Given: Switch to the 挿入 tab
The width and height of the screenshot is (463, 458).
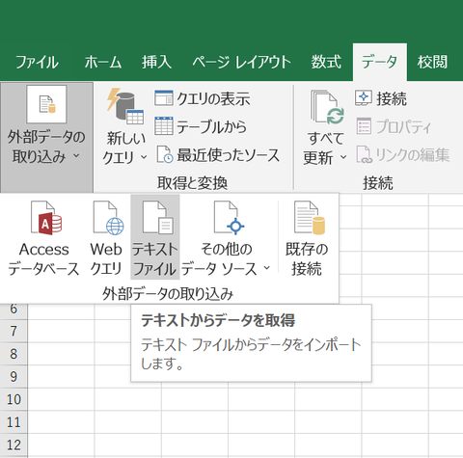Looking at the screenshot, I should [157, 62].
